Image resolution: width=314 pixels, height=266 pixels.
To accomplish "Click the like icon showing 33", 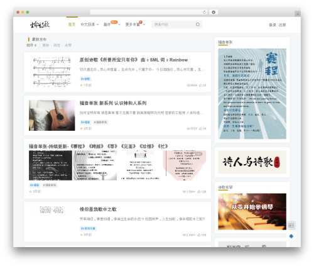I will (200, 86).
